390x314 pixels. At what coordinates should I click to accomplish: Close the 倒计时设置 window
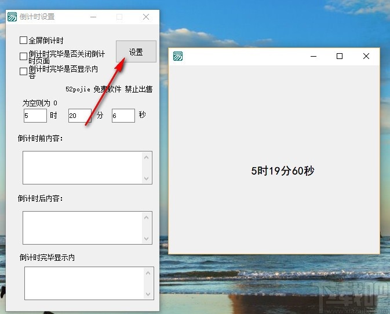click(146, 17)
